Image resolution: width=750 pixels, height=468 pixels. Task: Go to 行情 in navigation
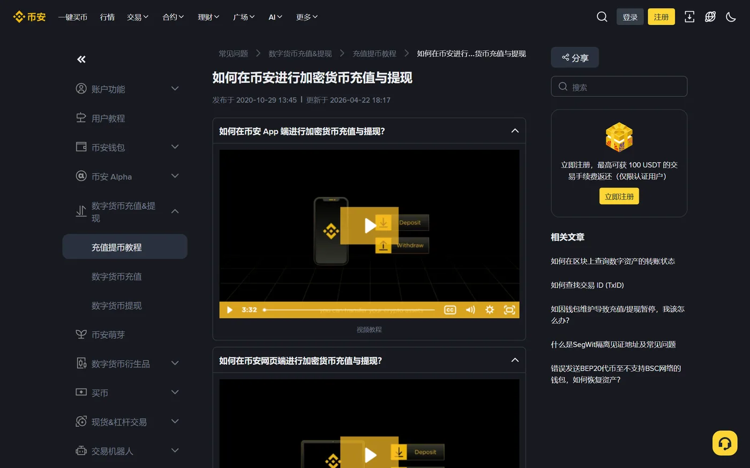107,17
